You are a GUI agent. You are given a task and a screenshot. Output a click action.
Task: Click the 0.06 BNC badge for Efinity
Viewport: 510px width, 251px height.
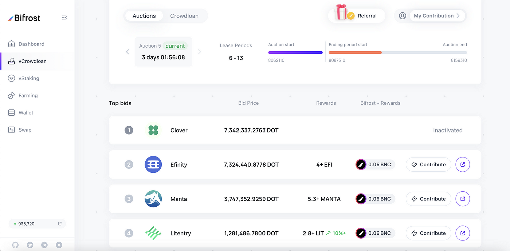375,164
